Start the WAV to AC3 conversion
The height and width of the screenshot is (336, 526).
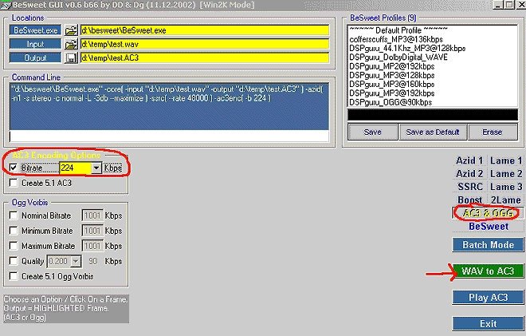click(x=488, y=271)
